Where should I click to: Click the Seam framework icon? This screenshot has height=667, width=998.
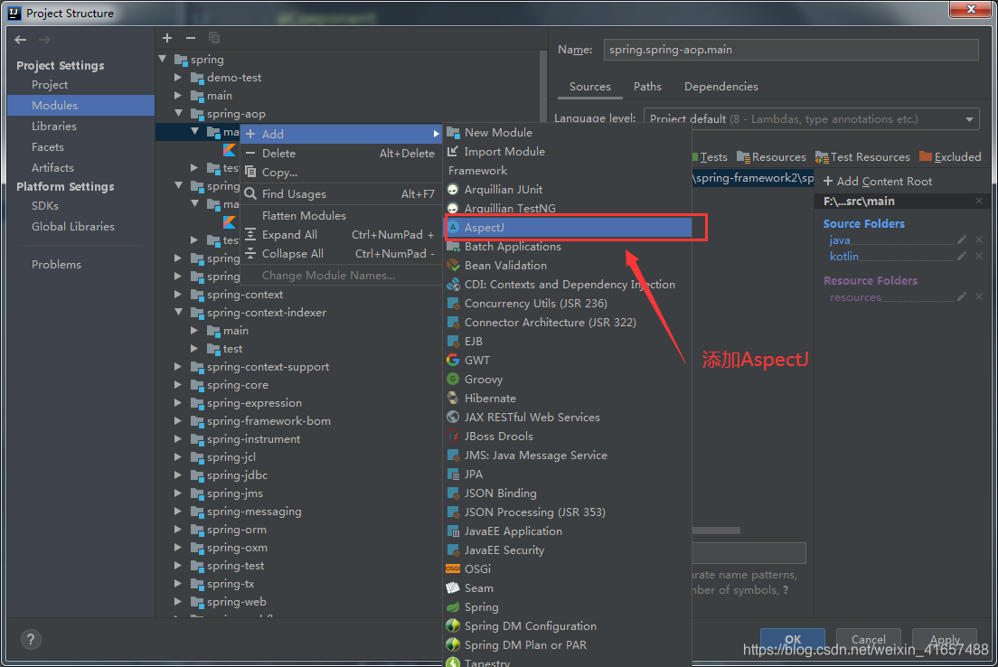(453, 588)
